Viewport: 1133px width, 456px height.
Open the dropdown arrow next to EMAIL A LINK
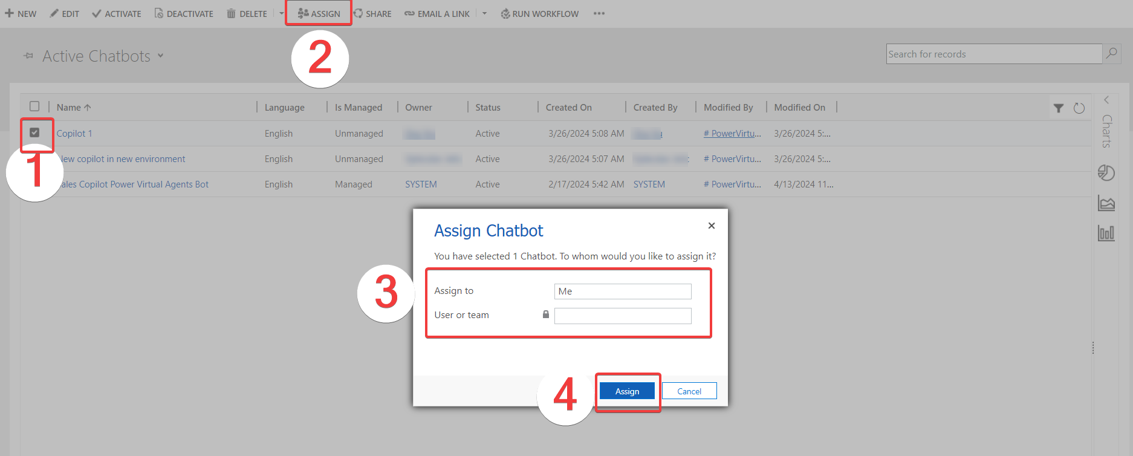[x=484, y=13]
